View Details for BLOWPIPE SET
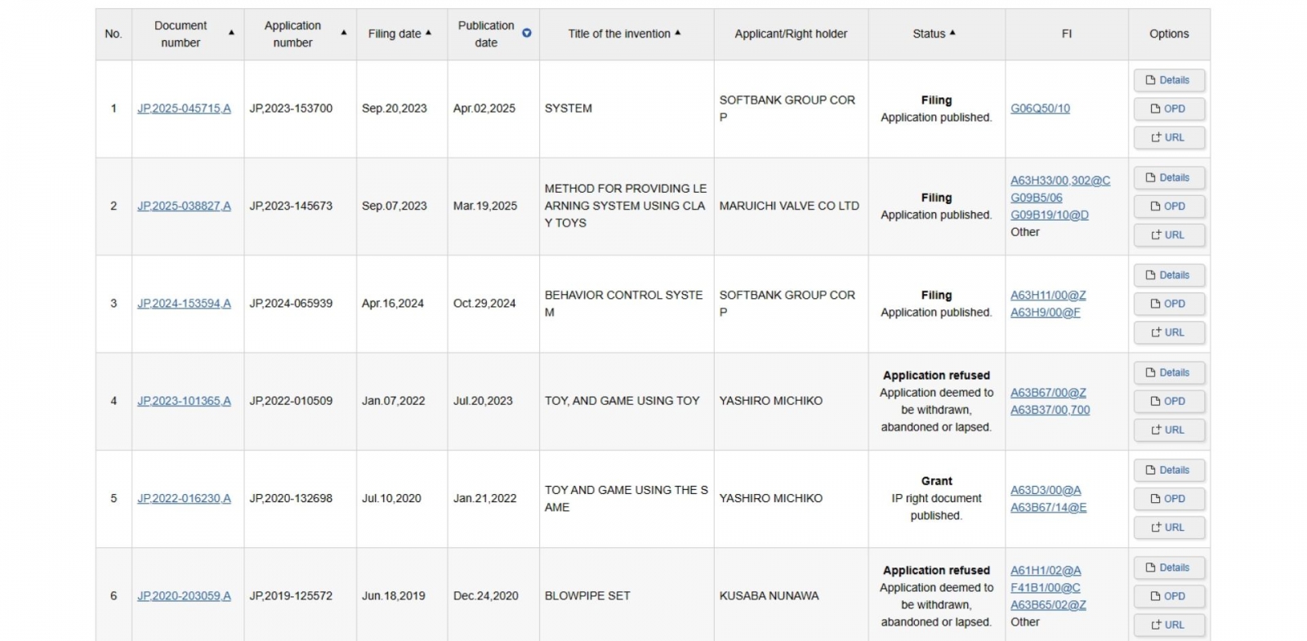 1168,568
